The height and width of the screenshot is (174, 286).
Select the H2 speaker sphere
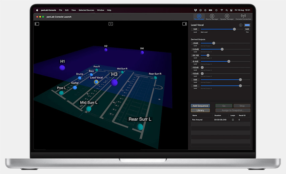(106, 50)
